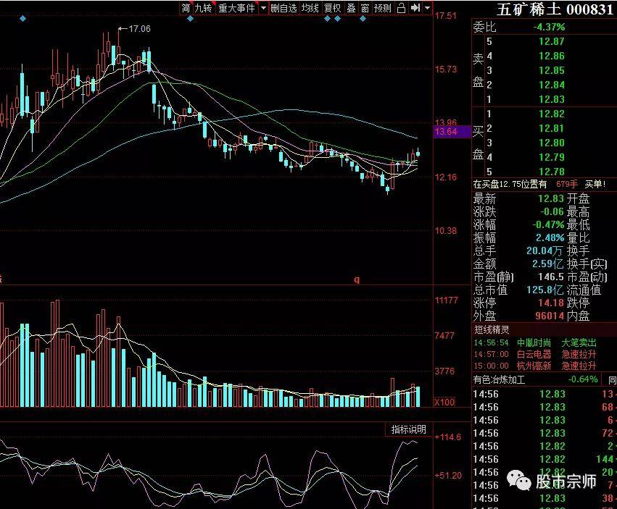Image resolution: width=617 pixels, height=509 pixels.
Task: Open the 重大事件 major events menu
Action: click(x=236, y=8)
